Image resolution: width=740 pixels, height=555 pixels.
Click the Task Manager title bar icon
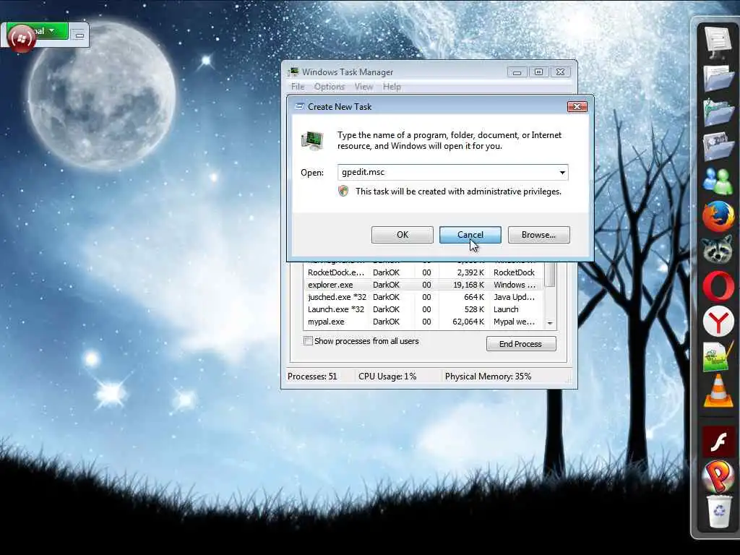click(294, 72)
